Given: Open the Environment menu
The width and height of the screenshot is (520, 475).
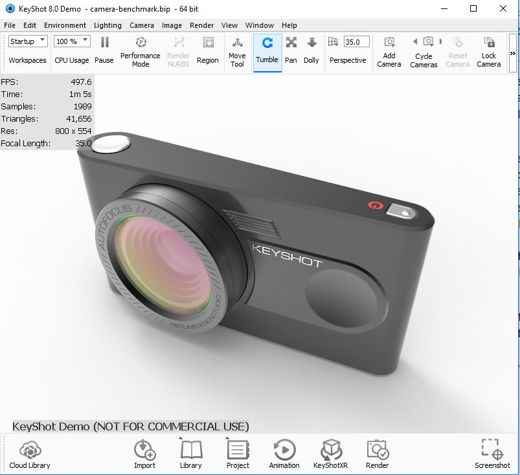Looking at the screenshot, I should coord(65,25).
